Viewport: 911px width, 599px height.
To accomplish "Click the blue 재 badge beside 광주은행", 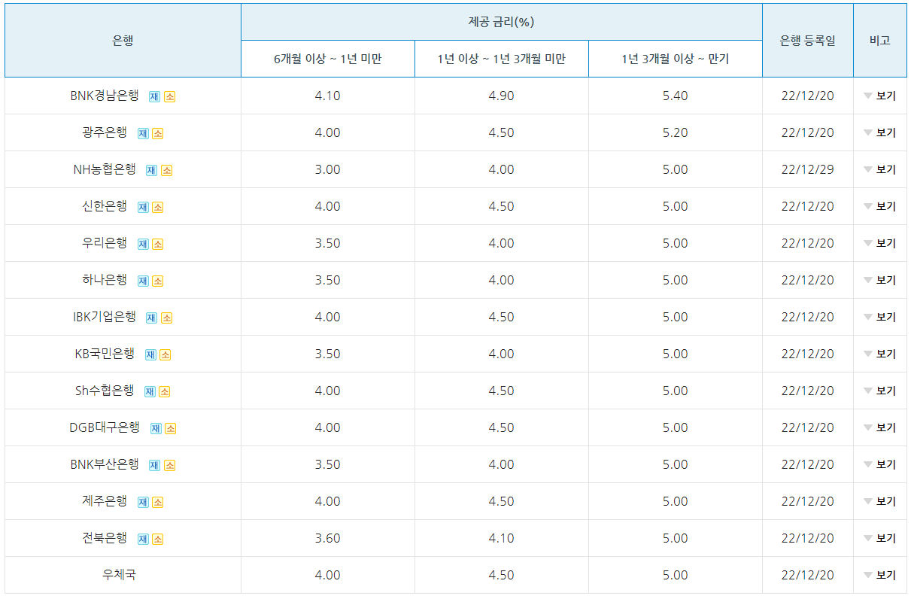I will (143, 133).
